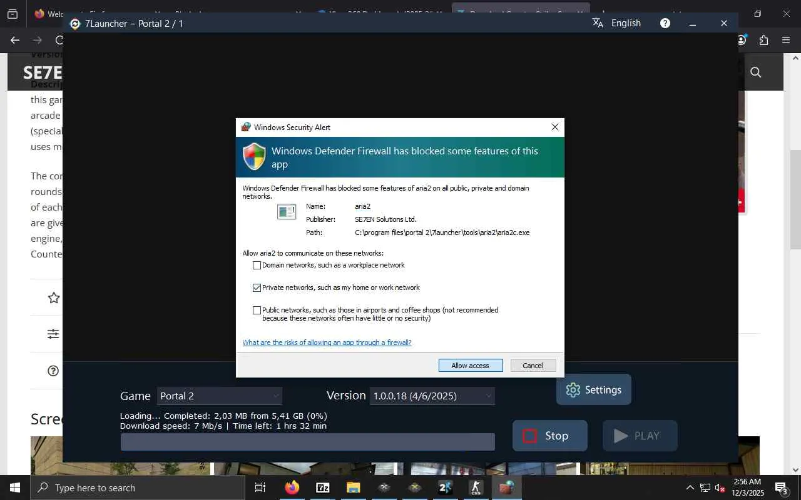Open the Game dropdown showing Portal 2
The image size is (801, 500).
(220, 396)
